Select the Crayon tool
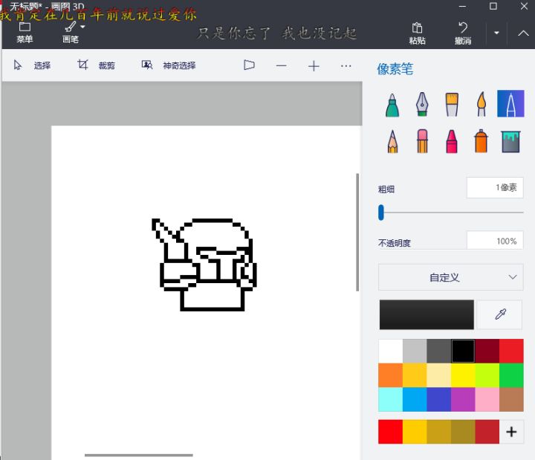 point(452,141)
